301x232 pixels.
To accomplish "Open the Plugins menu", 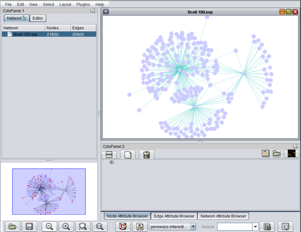I will coord(83,4).
